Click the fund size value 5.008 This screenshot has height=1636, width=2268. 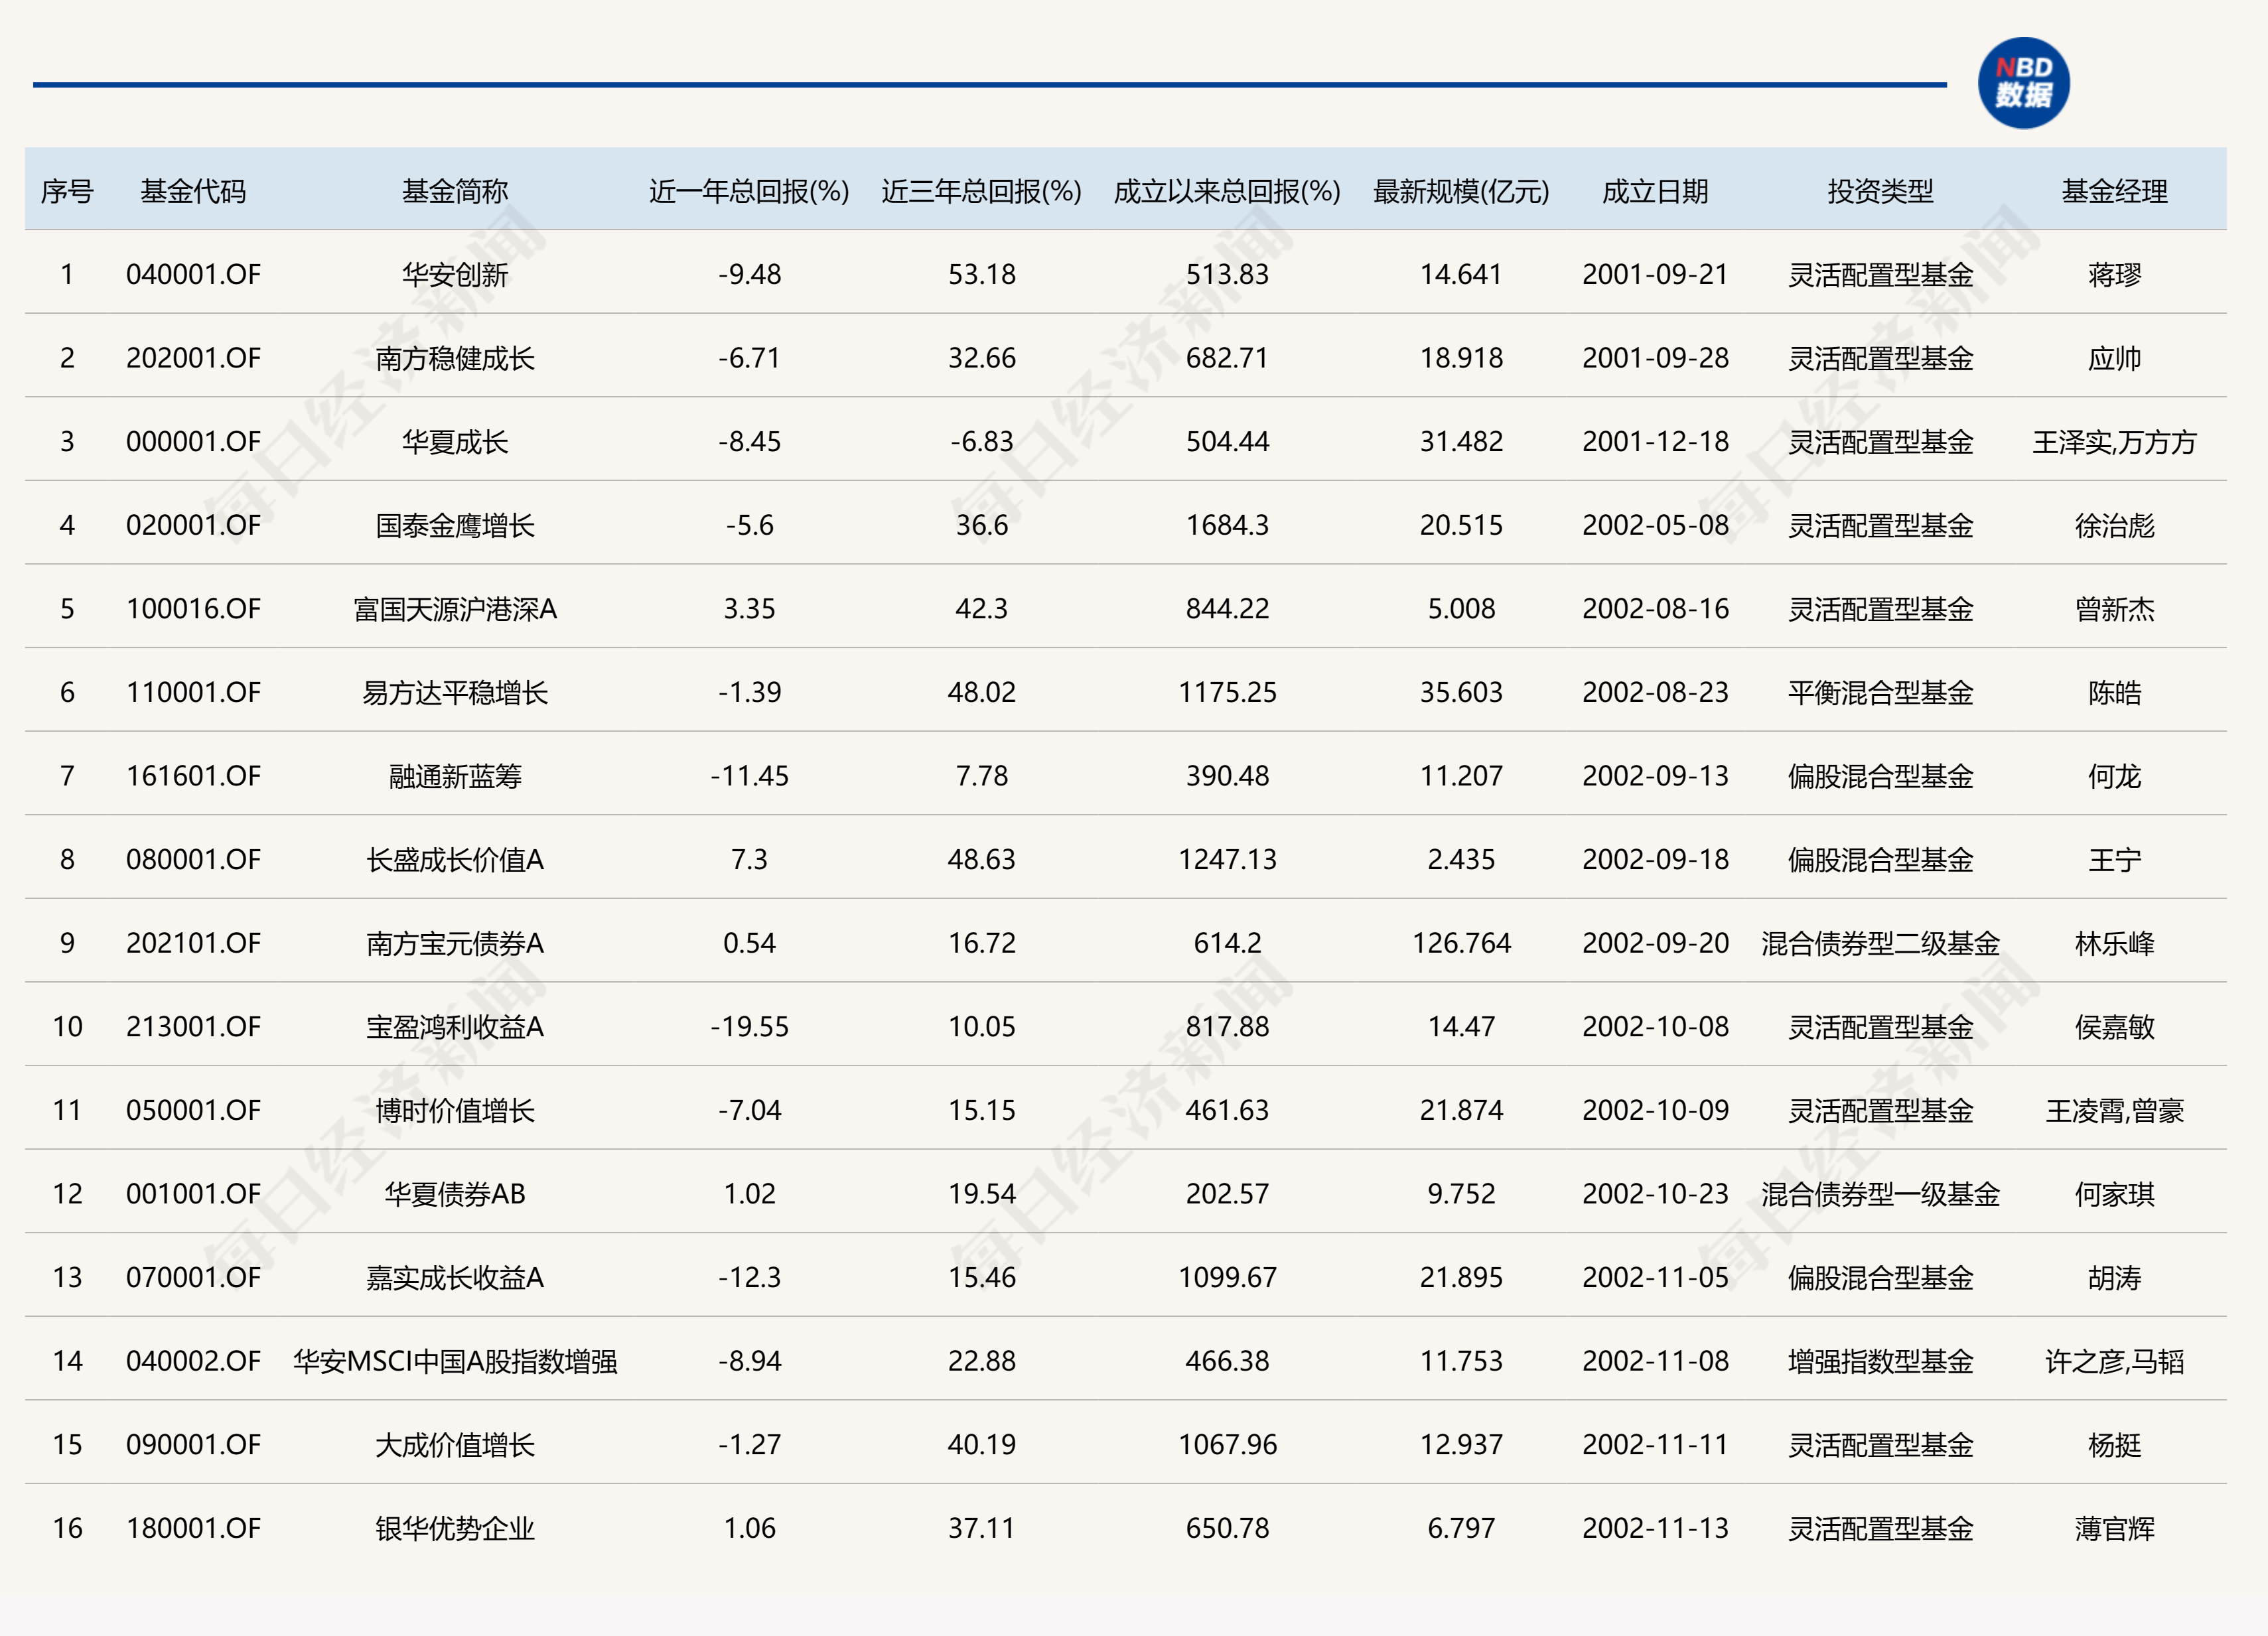pos(1461,608)
